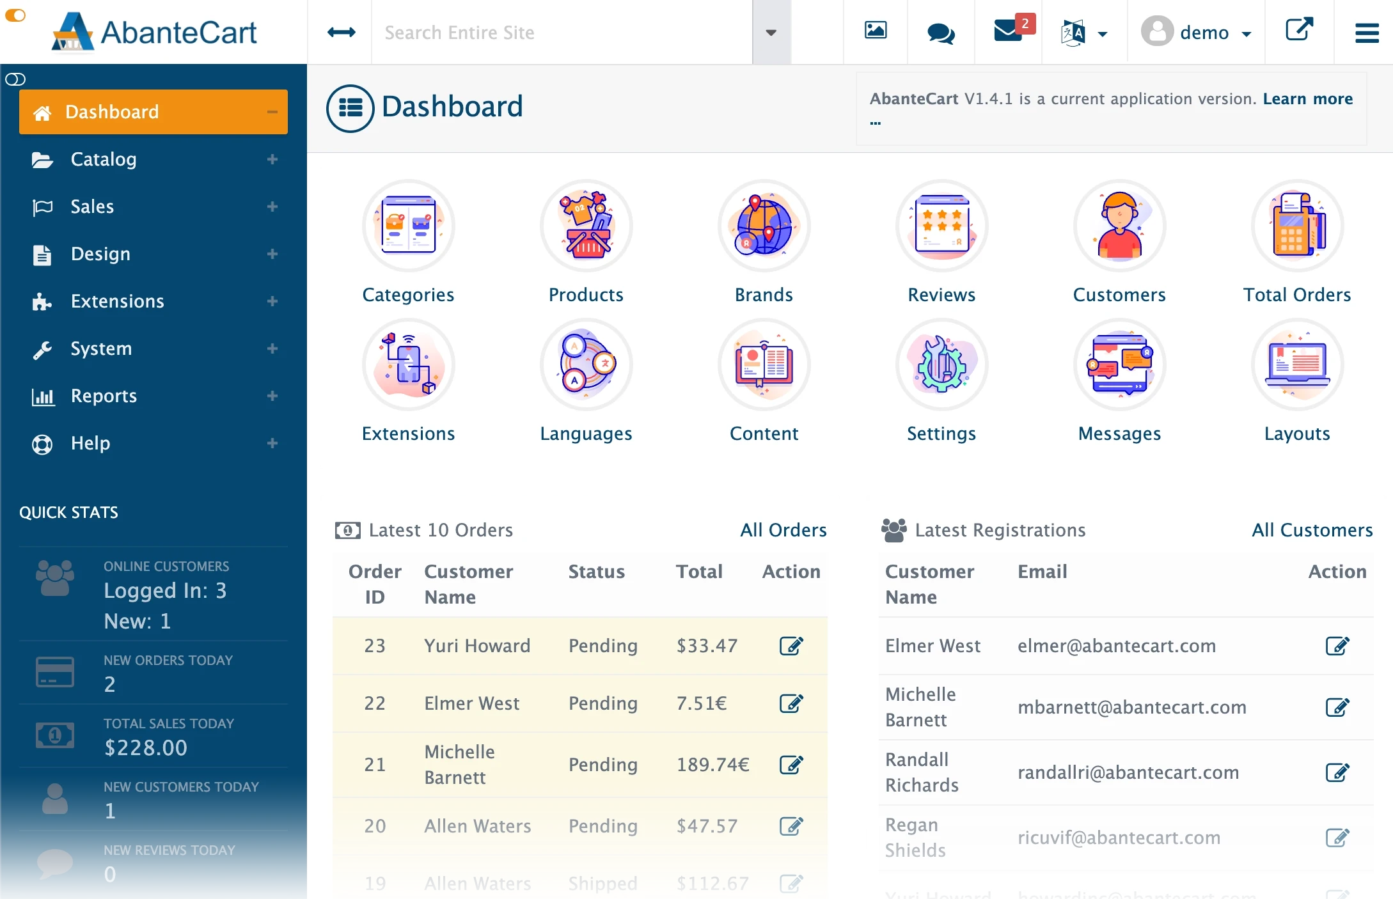This screenshot has width=1393, height=899.
Task: Open the resource library image icon
Action: tap(876, 30)
